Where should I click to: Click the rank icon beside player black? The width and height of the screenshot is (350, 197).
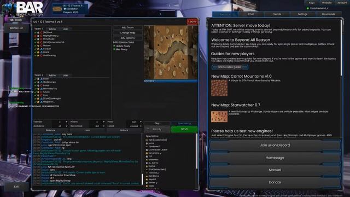(x=38, y=52)
